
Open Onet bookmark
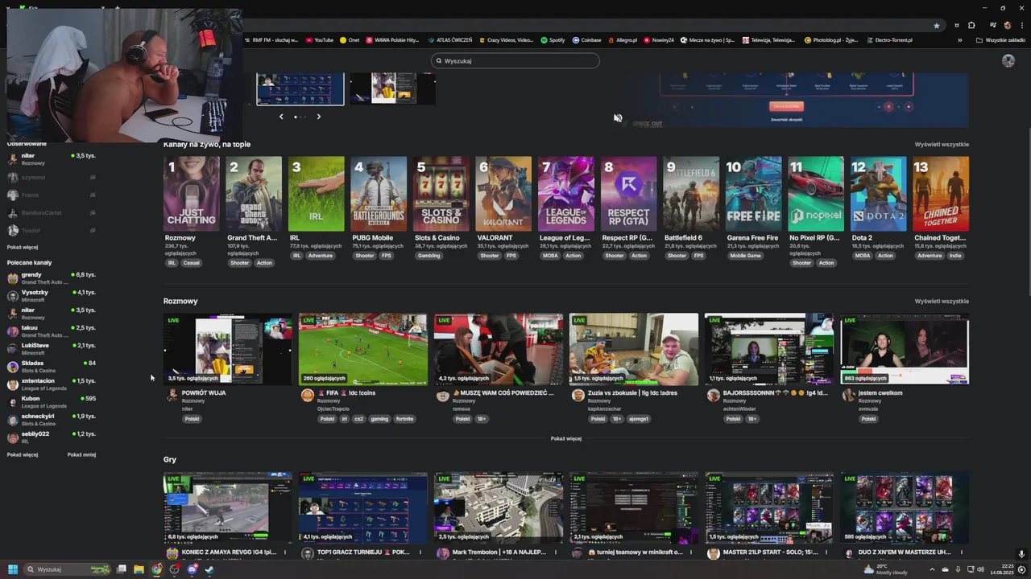(350, 39)
